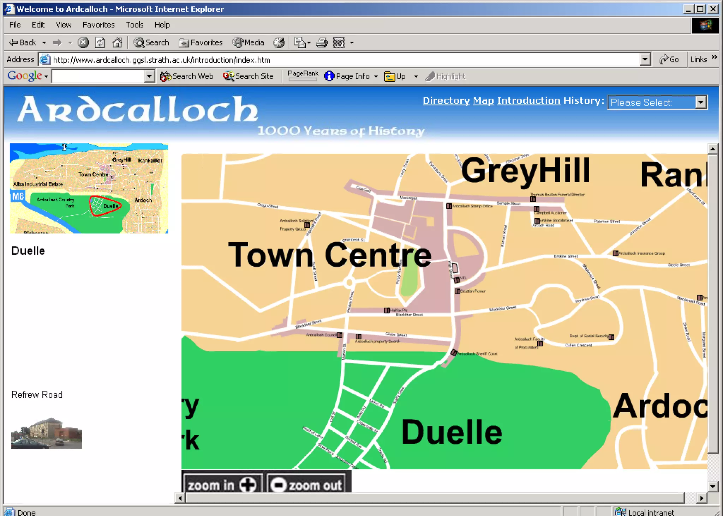Follow the Directory link
The height and width of the screenshot is (516, 723).
point(446,101)
